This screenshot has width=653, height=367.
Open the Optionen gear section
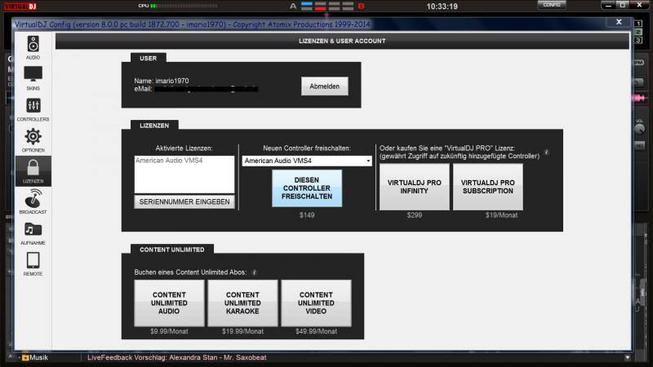point(33,140)
